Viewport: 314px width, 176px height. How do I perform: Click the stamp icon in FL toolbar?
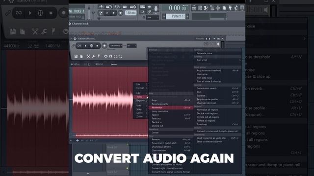(x=156, y=8)
